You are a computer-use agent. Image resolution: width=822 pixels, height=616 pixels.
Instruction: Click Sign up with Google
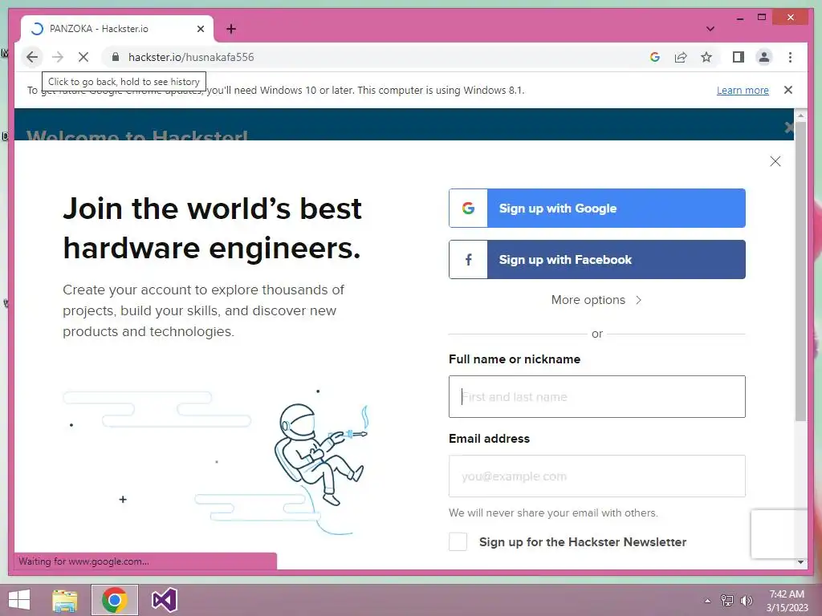click(597, 208)
